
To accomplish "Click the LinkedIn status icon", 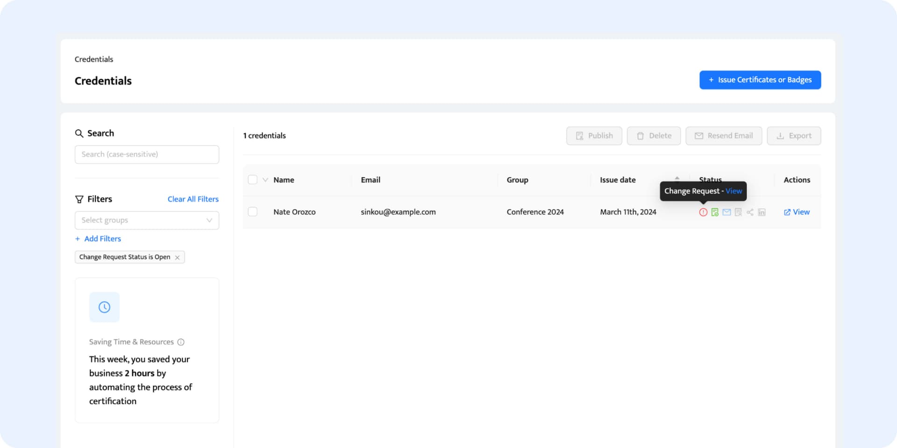I will 762,212.
